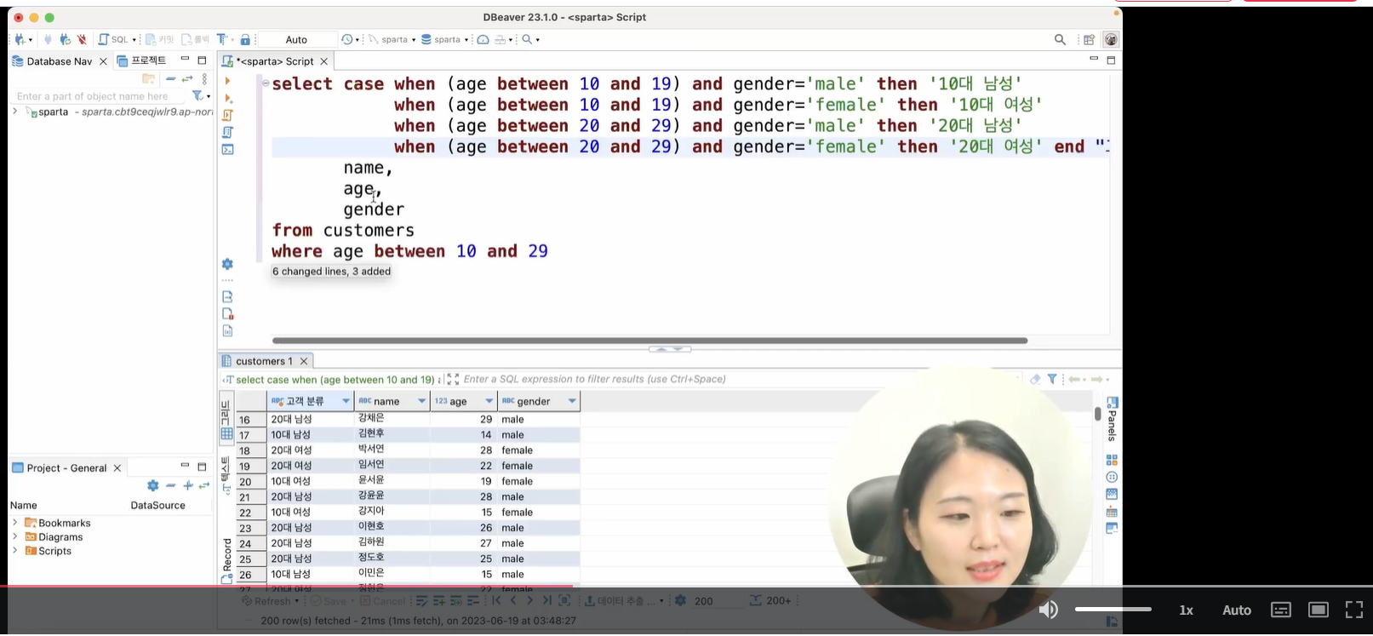Click the Bookmarks folder label

(64, 523)
